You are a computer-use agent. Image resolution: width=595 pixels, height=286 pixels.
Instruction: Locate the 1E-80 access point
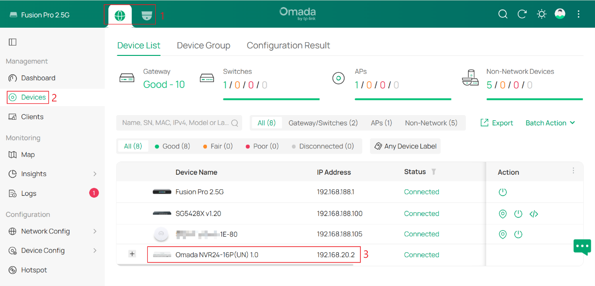click(503, 234)
